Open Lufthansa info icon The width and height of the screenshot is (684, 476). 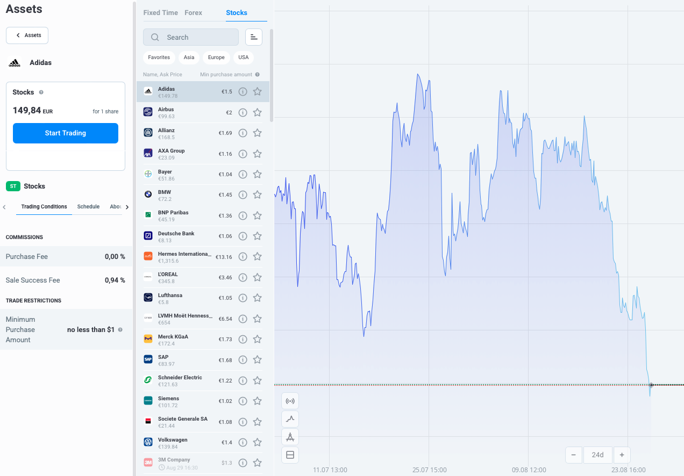(x=243, y=298)
